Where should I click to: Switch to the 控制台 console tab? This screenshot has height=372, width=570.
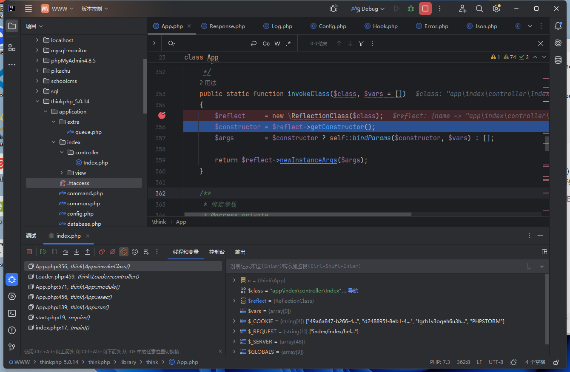pos(217,252)
